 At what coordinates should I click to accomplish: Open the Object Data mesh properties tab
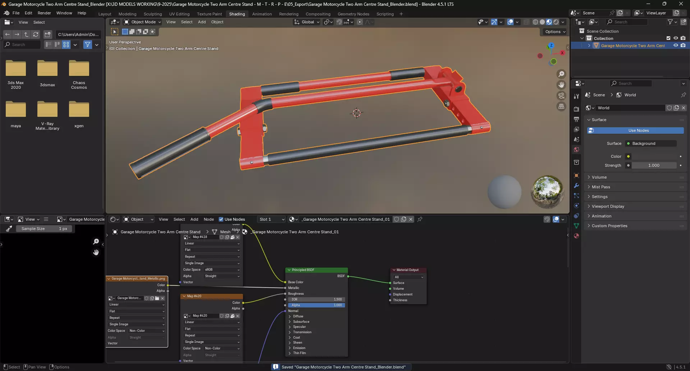576,226
